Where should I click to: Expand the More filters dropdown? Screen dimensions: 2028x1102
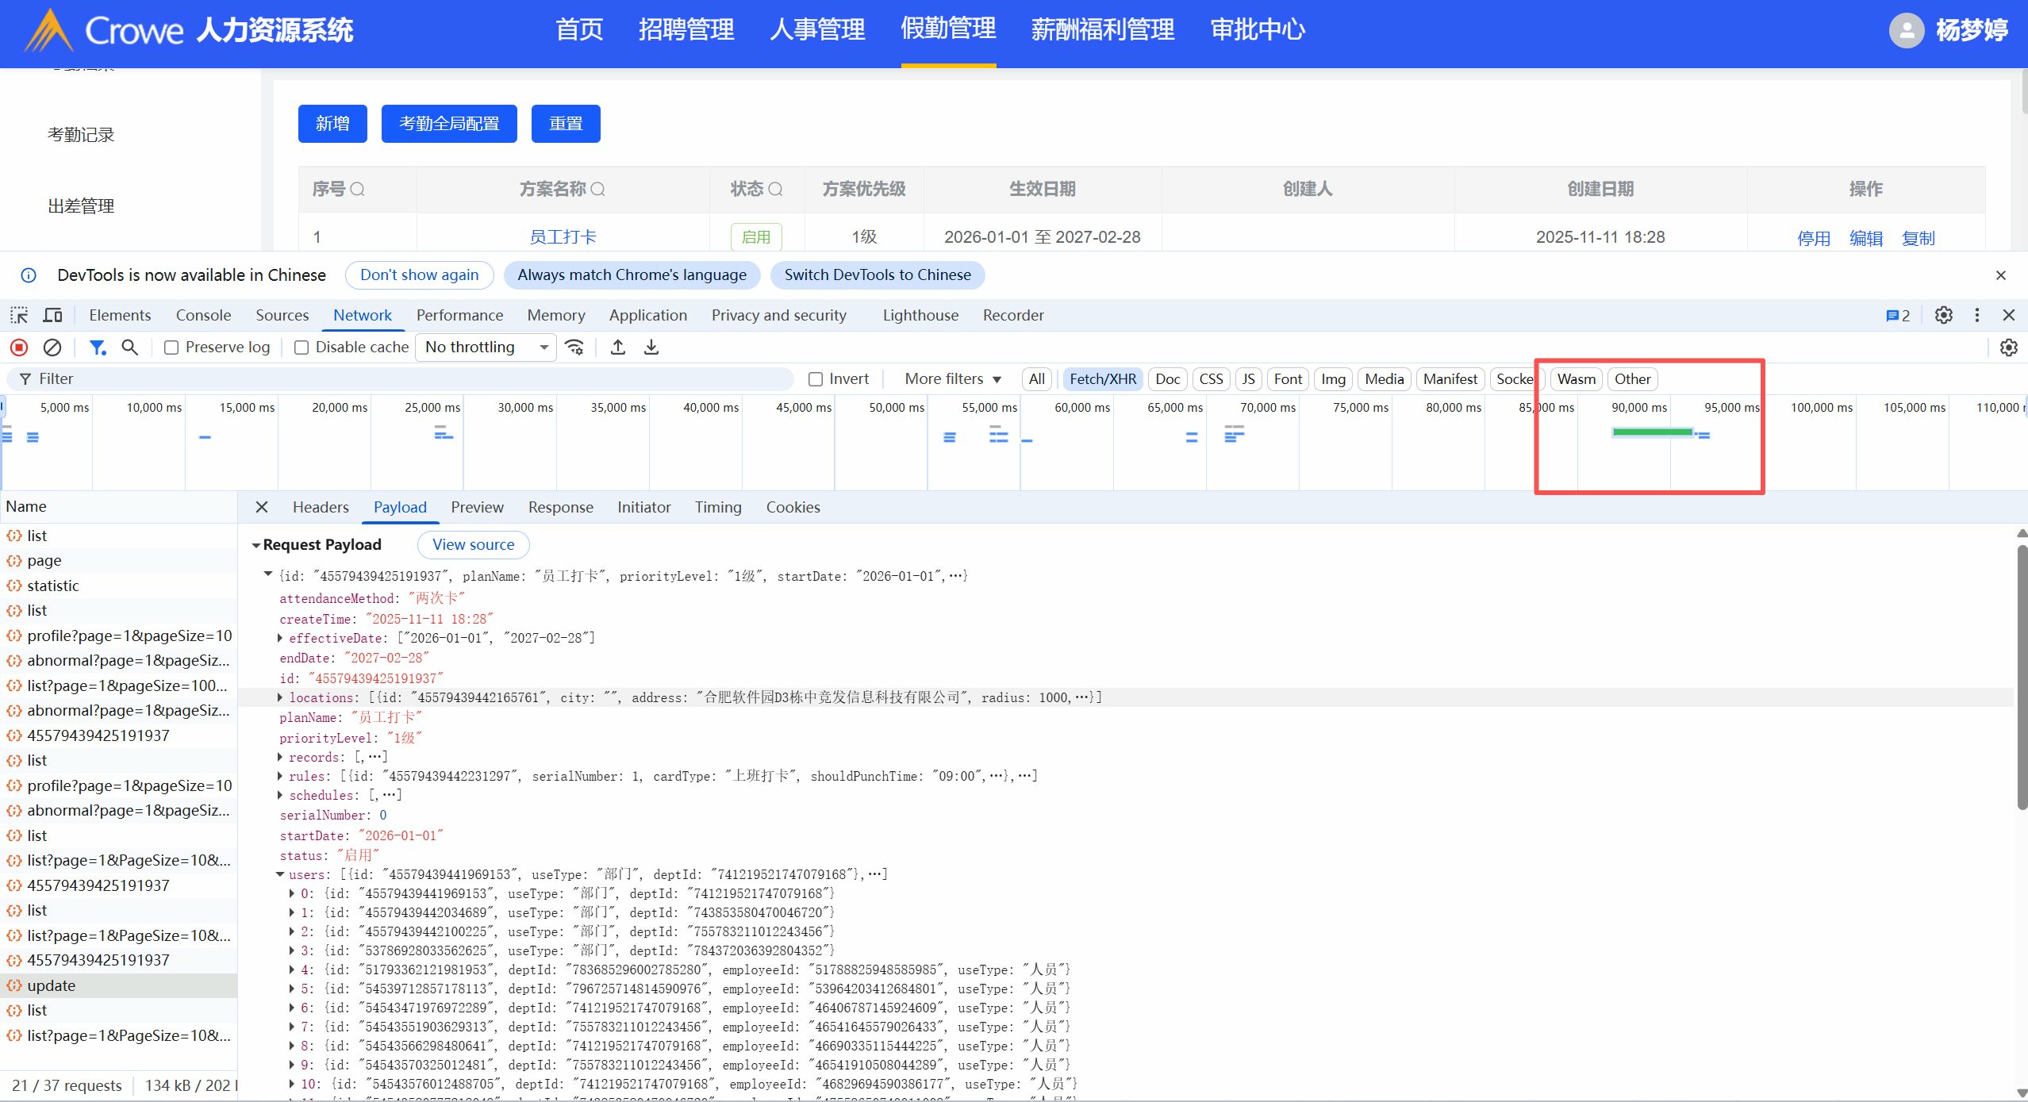tap(952, 379)
